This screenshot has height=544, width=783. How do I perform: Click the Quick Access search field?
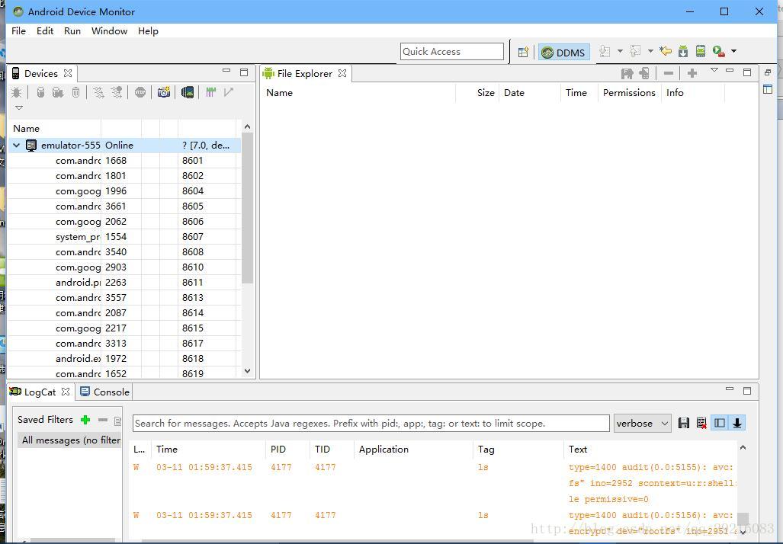(452, 51)
